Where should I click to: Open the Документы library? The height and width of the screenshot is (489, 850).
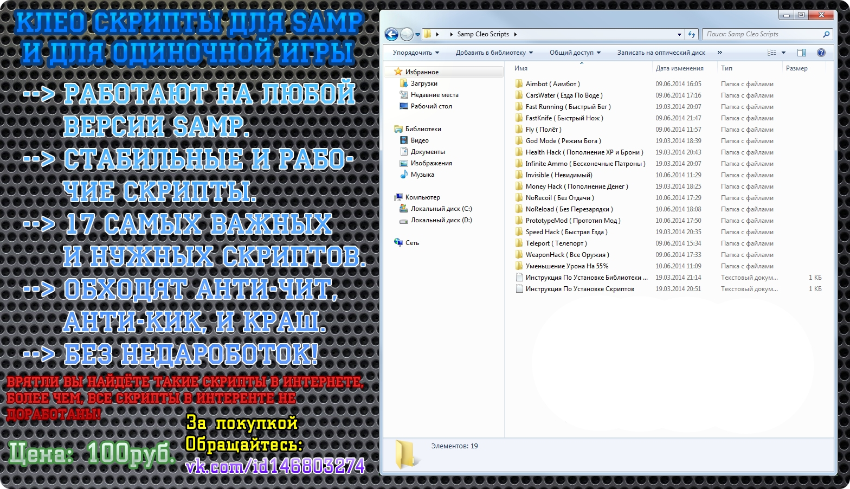click(x=427, y=152)
